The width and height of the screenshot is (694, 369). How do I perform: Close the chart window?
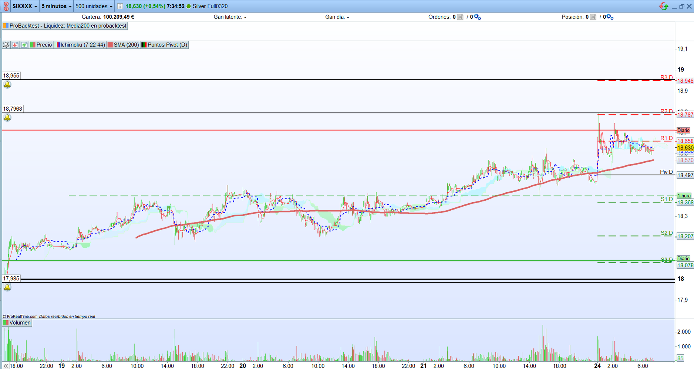(689, 6)
